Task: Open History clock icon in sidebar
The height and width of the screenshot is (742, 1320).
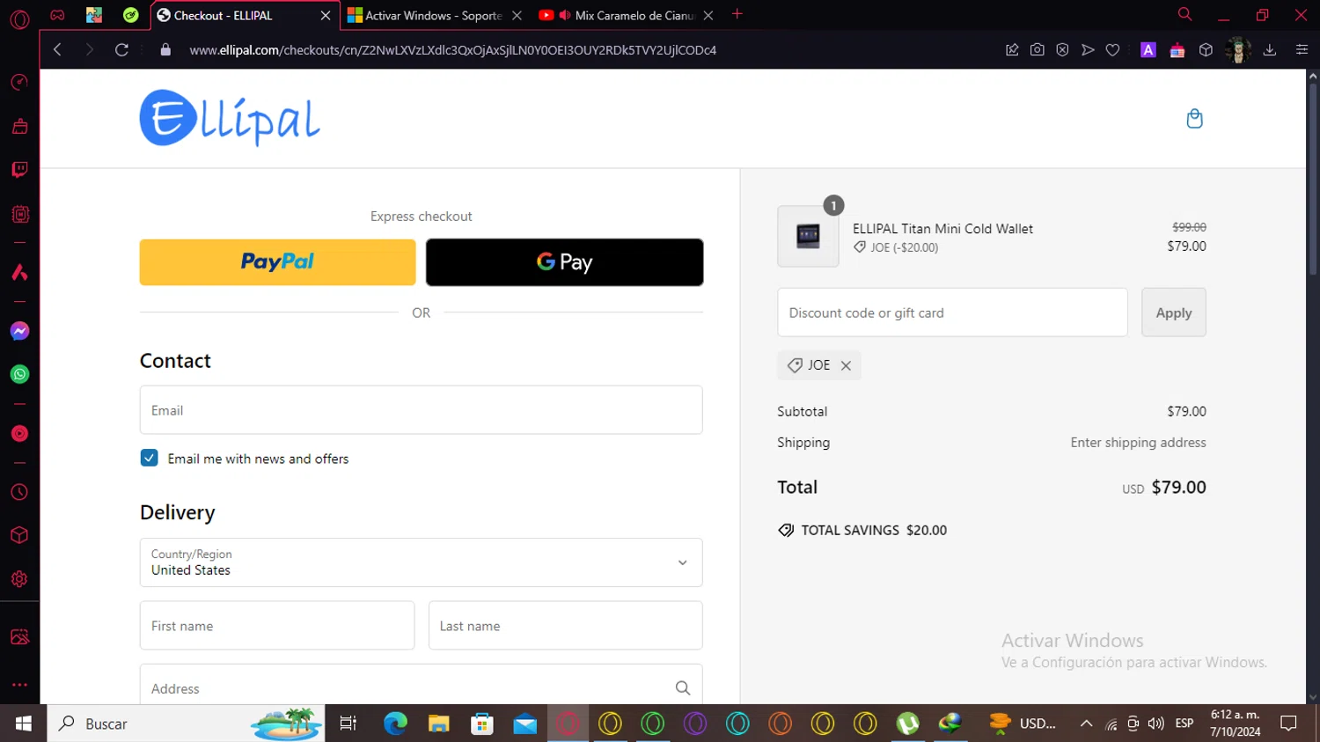Action: coord(19,493)
